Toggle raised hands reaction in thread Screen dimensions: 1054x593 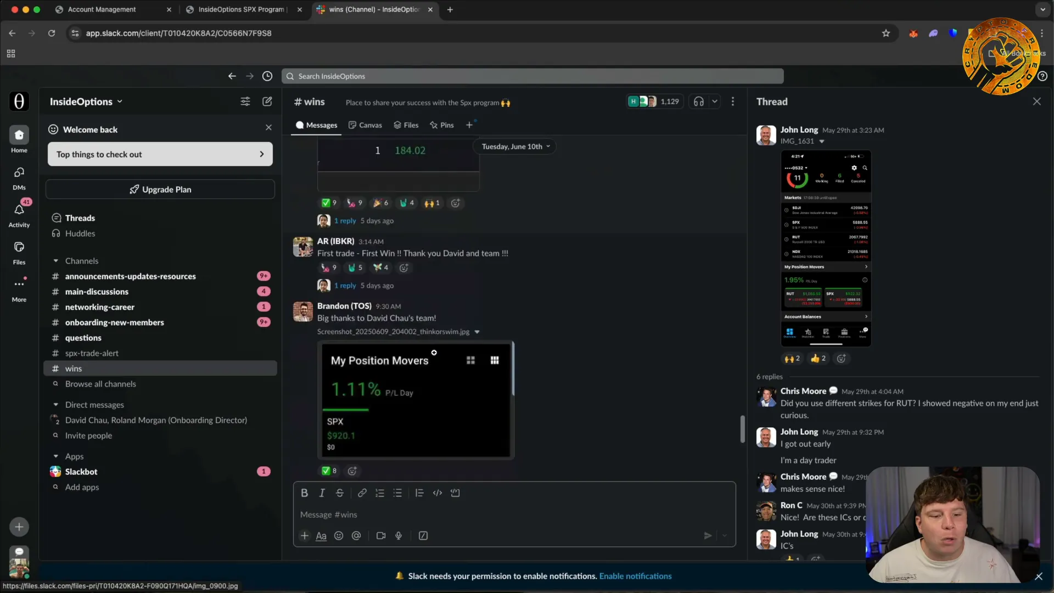click(792, 359)
